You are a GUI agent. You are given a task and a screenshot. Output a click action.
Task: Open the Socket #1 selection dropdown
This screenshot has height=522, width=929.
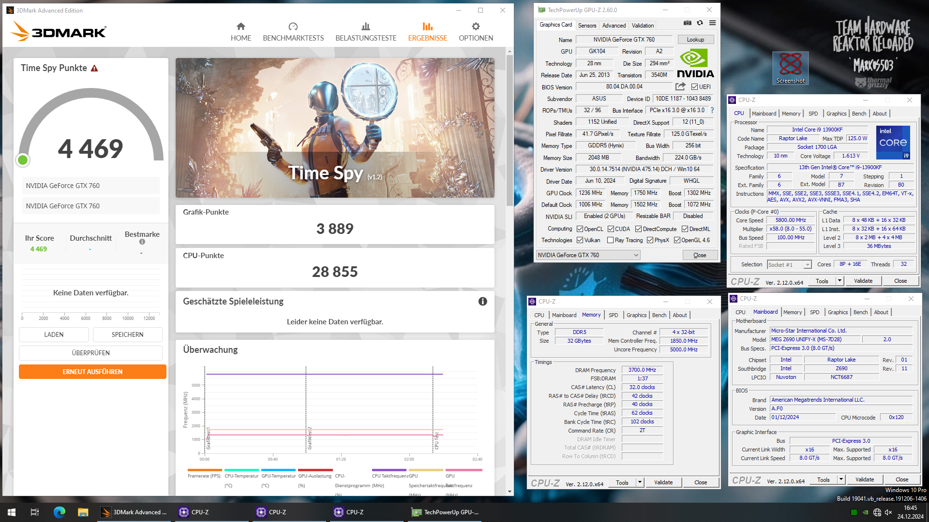[x=789, y=264]
